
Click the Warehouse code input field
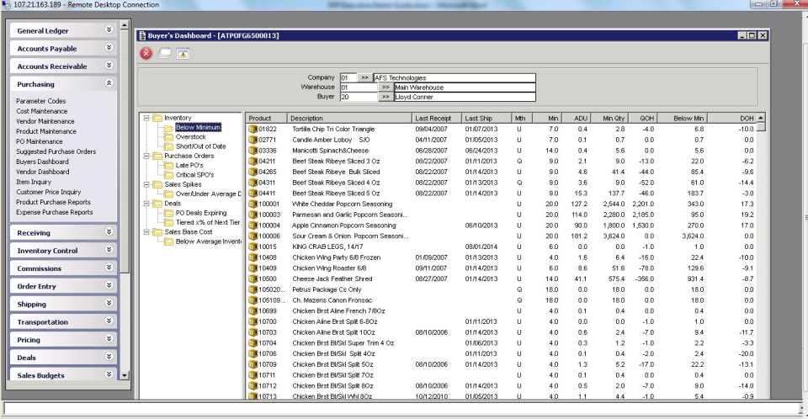pos(357,88)
